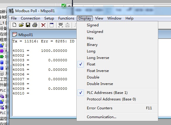
Task: Click the New document toolbar icon
Action: pos(14,25)
